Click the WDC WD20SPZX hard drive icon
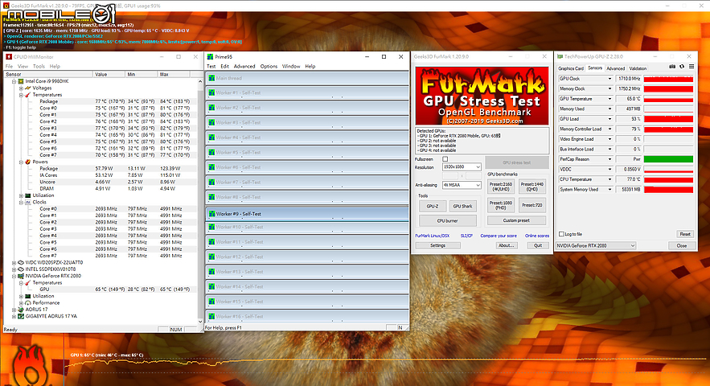710x386 pixels. click(20, 262)
